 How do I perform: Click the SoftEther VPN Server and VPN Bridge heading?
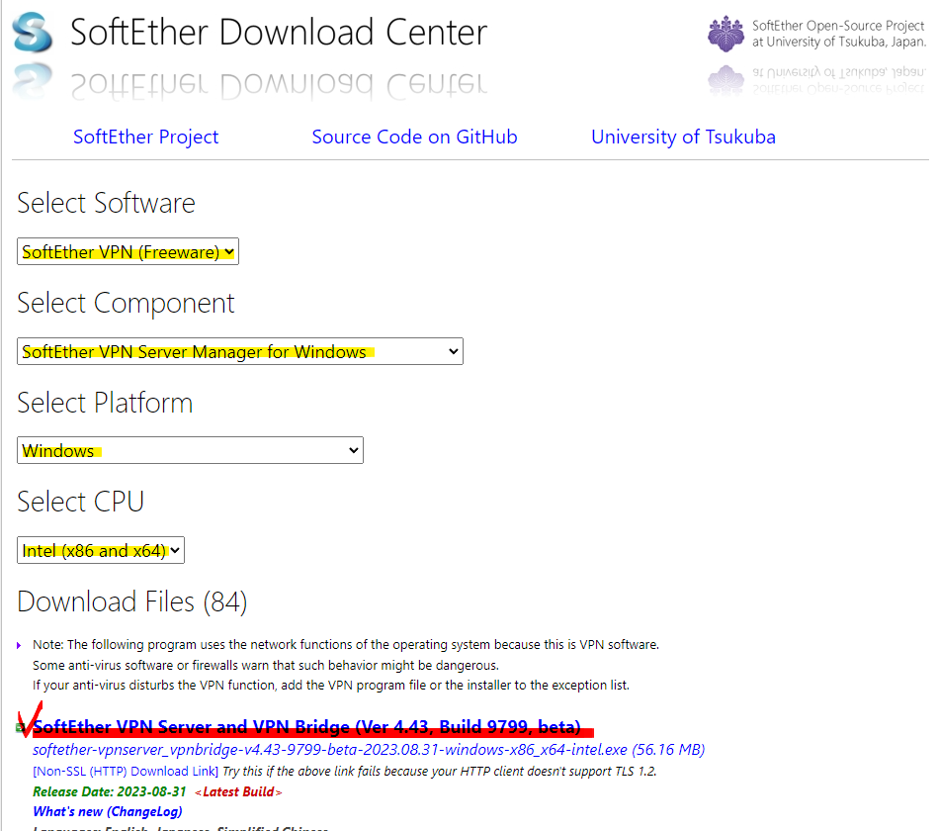(306, 727)
